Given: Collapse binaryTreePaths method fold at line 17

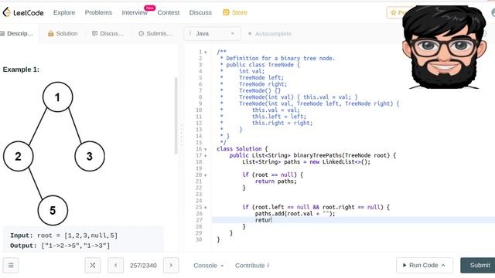Looking at the screenshot, I should [206, 156].
